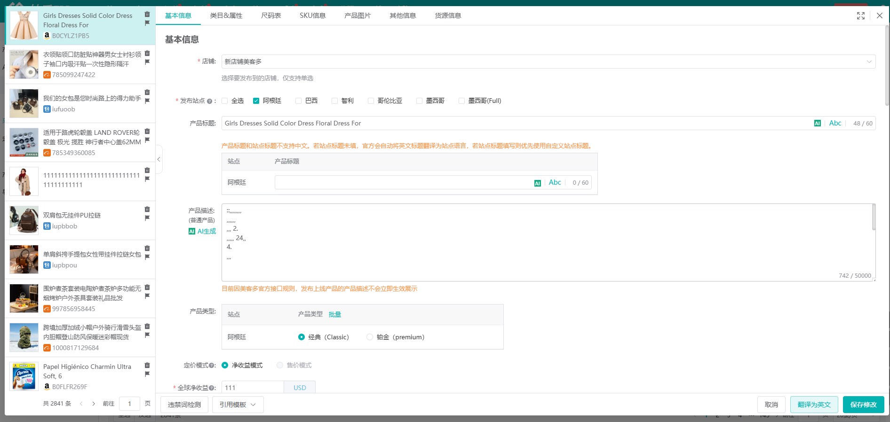Click AI icon in product title field

tap(817, 124)
